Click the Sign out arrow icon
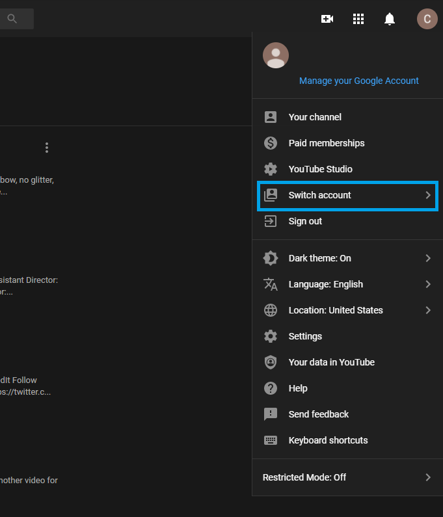This screenshot has width=443, height=517. [271, 221]
